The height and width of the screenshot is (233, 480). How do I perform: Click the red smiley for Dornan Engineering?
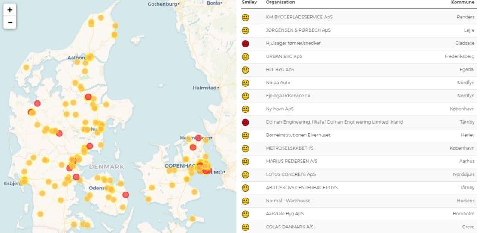coord(245,122)
